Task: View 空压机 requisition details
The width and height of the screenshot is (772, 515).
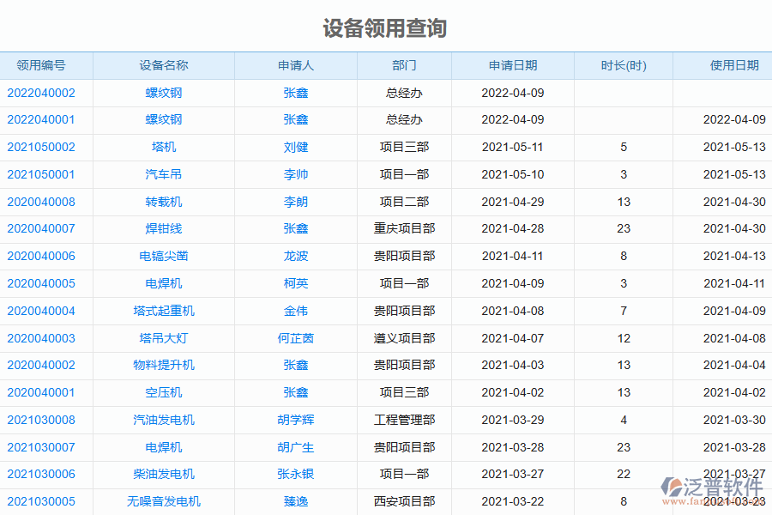Action: (x=166, y=392)
